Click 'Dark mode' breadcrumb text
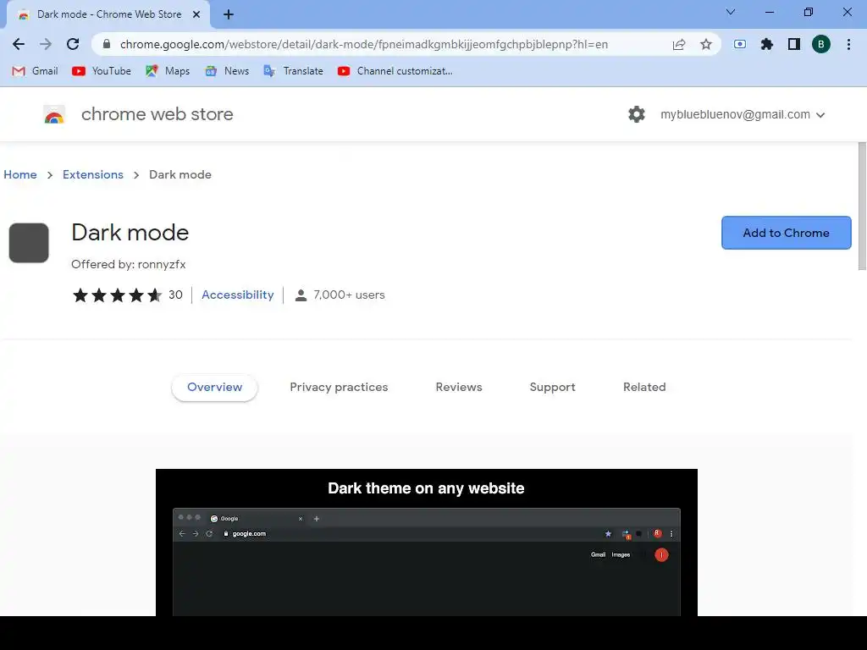Image resolution: width=867 pixels, height=650 pixels. click(180, 174)
